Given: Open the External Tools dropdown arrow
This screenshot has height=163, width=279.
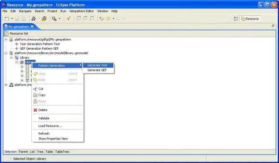Looking at the screenshot, I should coord(60,18).
